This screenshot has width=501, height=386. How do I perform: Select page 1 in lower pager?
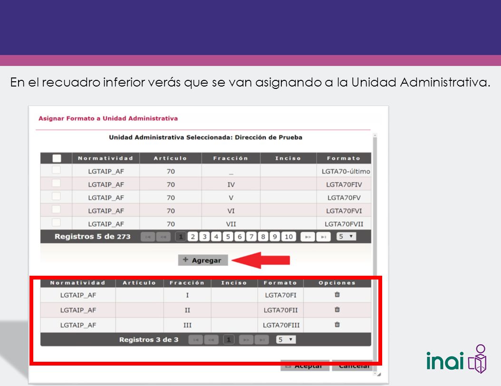tap(229, 340)
